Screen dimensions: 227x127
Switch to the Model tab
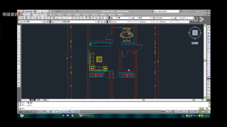pyautogui.click(x=33, y=100)
